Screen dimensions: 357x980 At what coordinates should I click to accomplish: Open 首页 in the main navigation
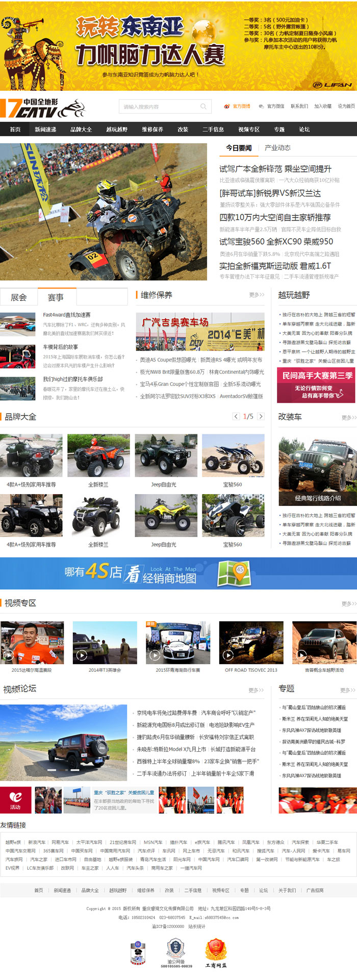(15, 129)
